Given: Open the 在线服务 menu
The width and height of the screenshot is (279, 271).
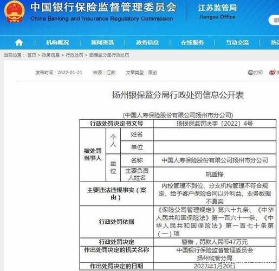Looking at the screenshot, I should point(192,43).
